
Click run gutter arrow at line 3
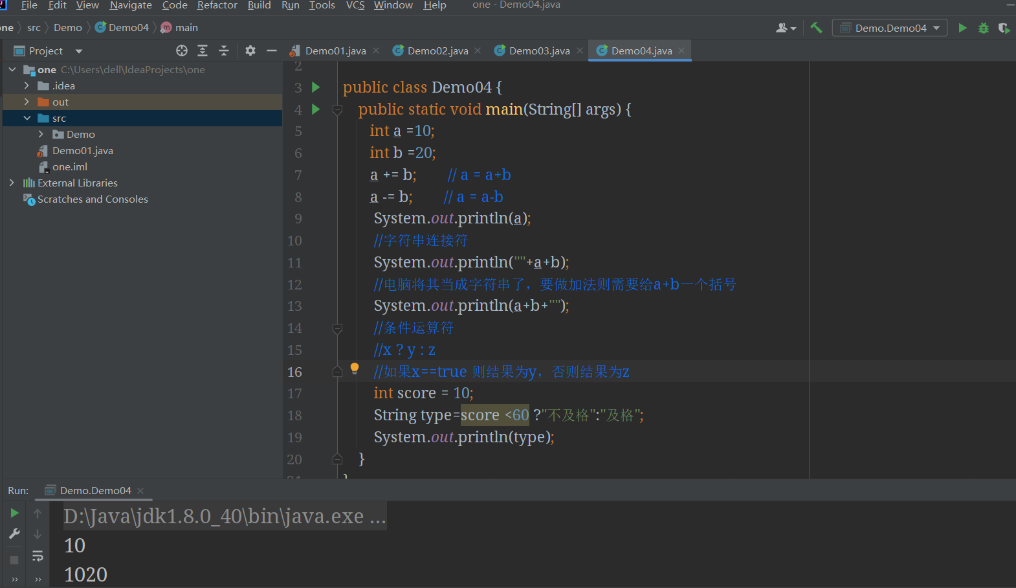coord(316,87)
